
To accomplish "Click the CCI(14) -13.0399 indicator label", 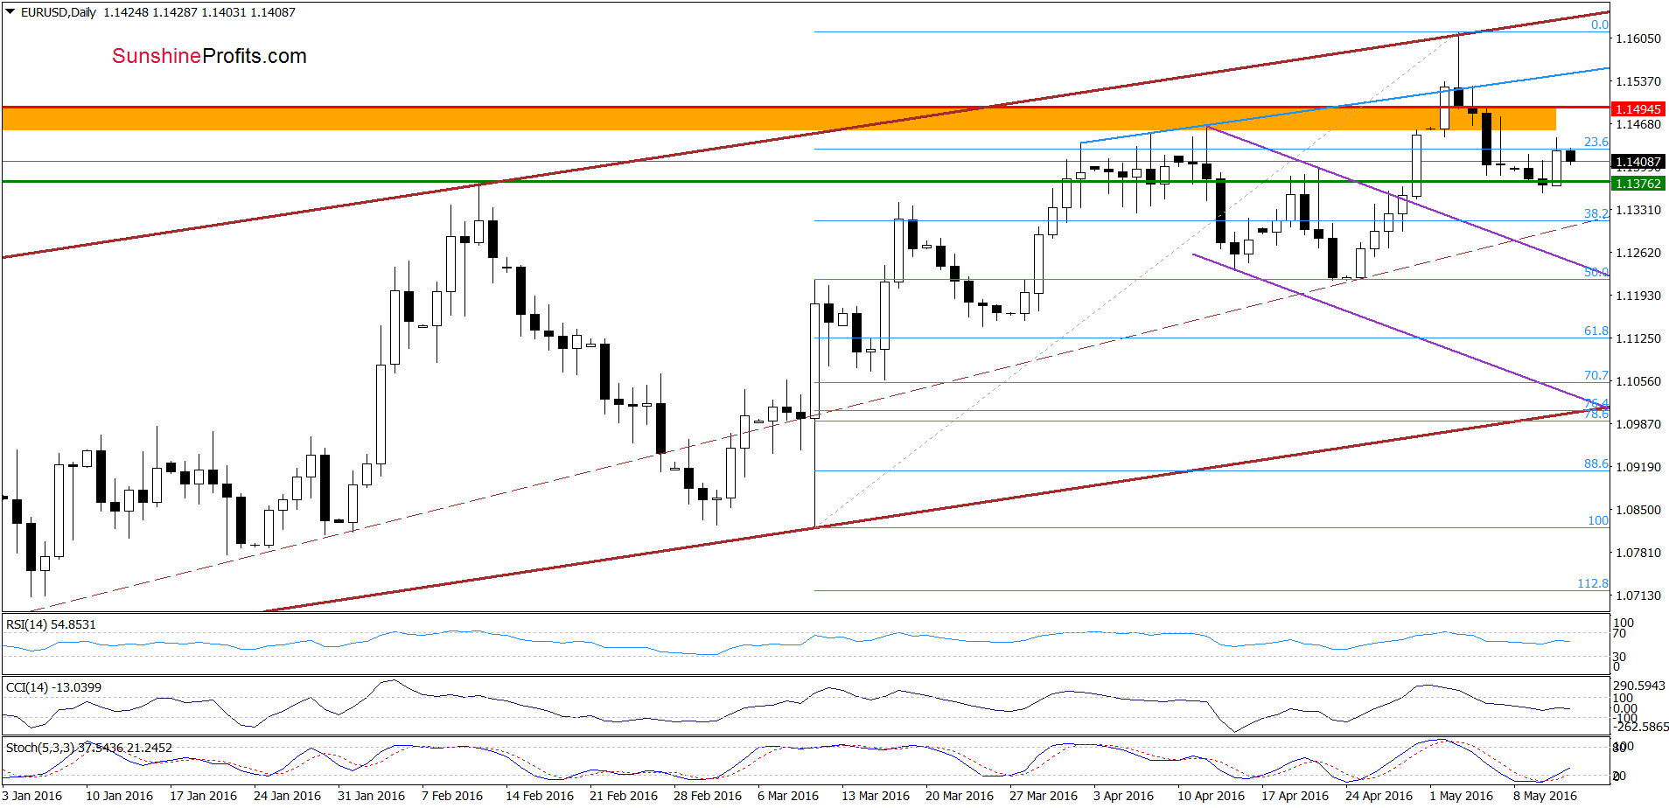I will coord(53,687).
